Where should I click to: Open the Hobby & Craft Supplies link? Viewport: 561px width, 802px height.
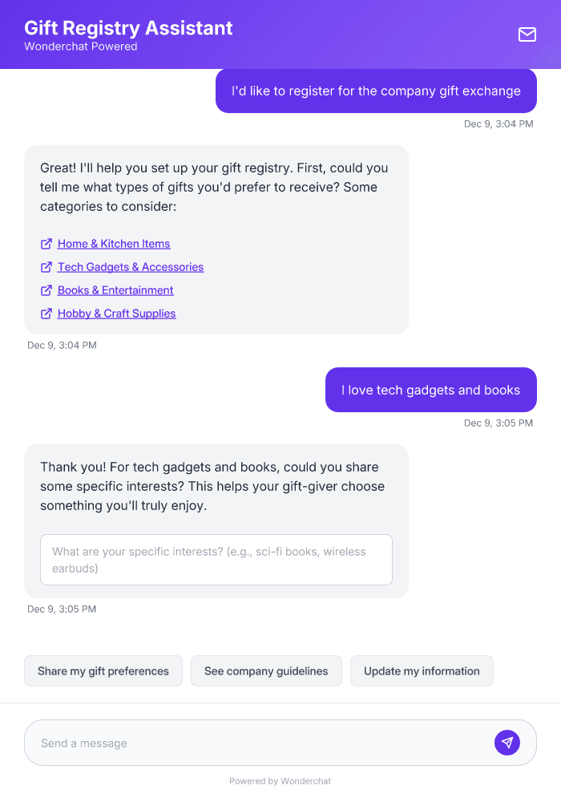[x=116, y=313]
